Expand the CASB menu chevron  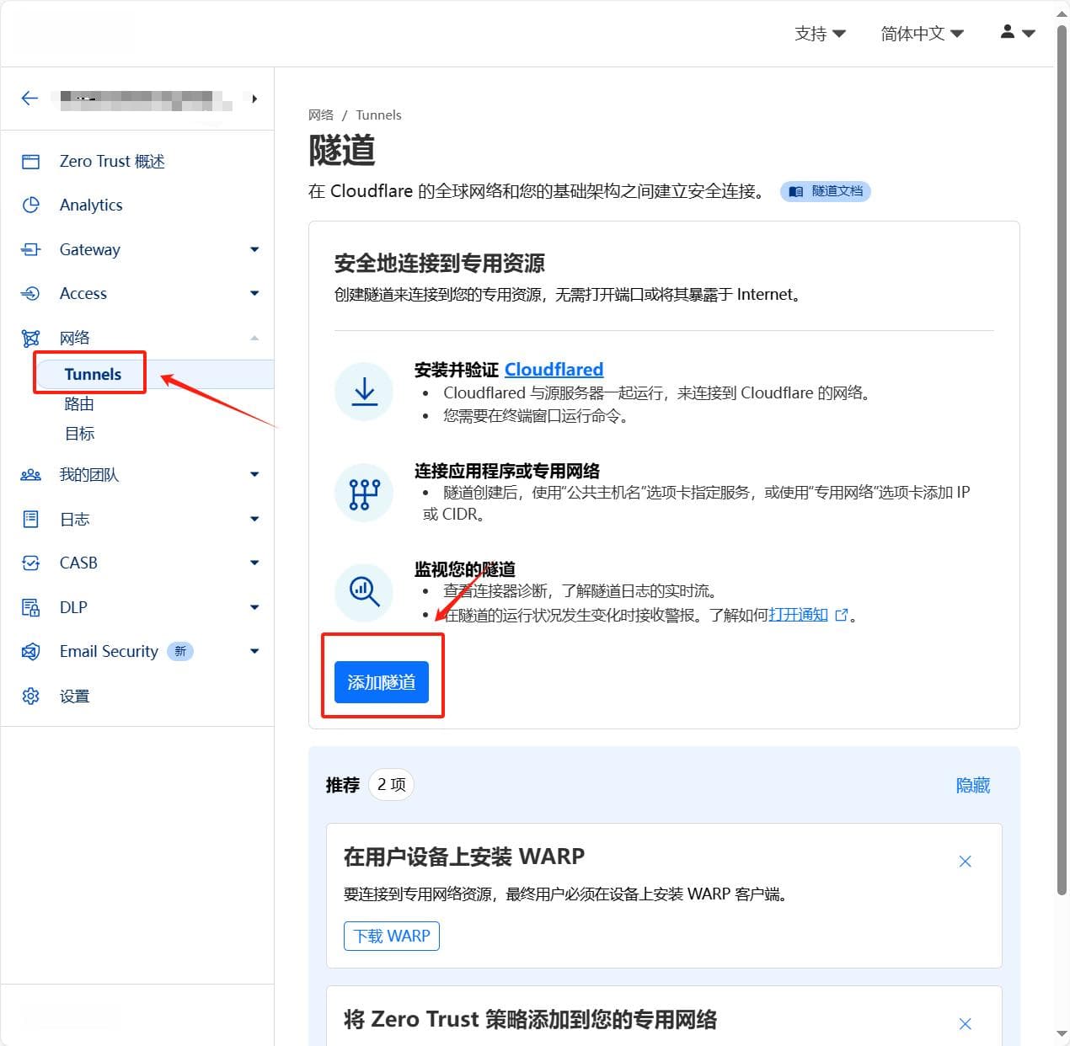254,563
